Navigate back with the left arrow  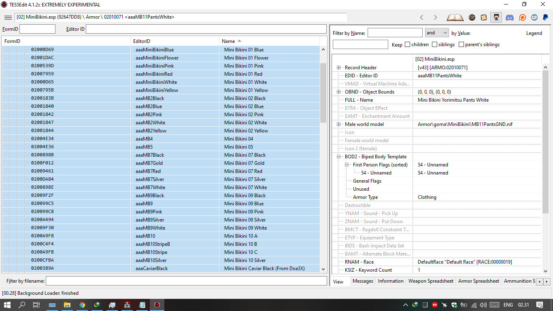click(x=421, y=17)
